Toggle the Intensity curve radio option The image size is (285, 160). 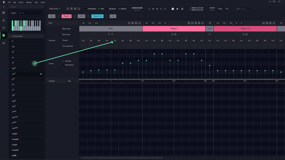pyautogui.click(x=63, y=61)
